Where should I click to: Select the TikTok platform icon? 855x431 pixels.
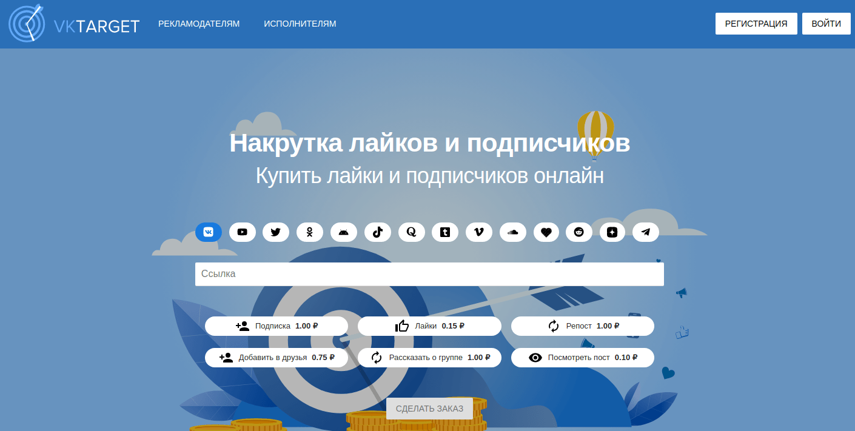tap(378, 232)
